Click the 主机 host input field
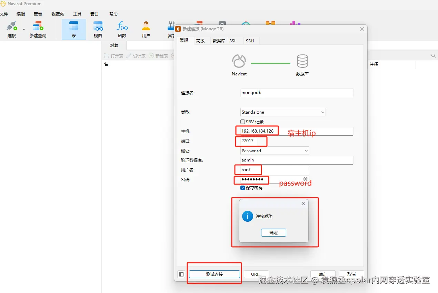 297,131
